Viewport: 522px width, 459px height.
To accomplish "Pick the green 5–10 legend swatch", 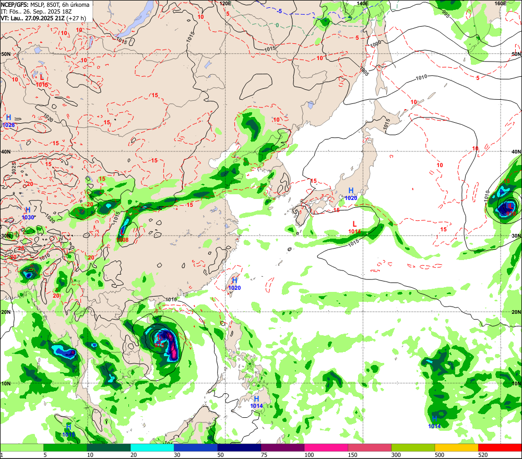I will pyautogui.click(x=65, y=448).
